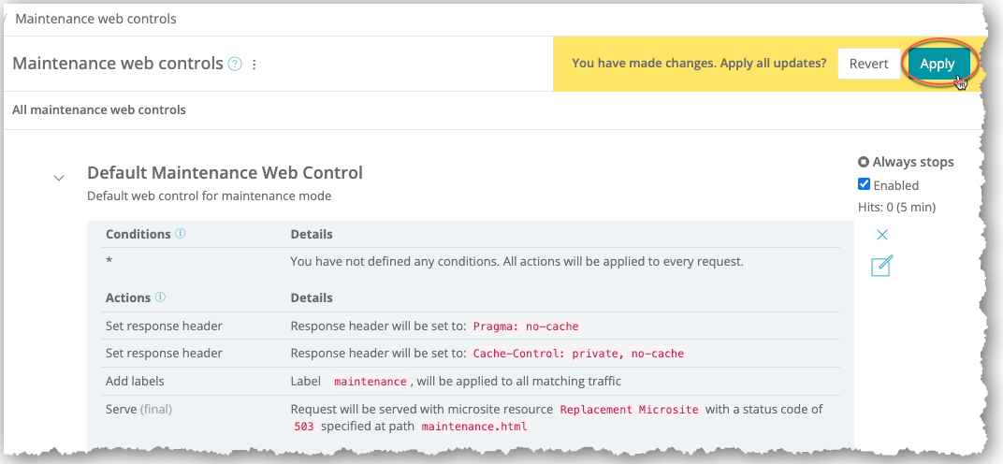Click the Pragma: no-cache header value
The height and width of the screenshot is (464, 1003).
click(x=526, y=326)
